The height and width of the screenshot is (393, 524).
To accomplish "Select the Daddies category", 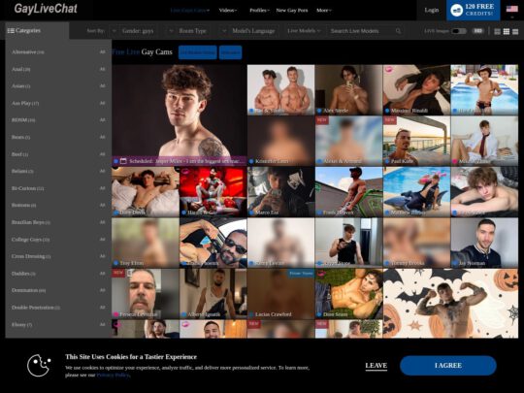I will coord(23,274).
